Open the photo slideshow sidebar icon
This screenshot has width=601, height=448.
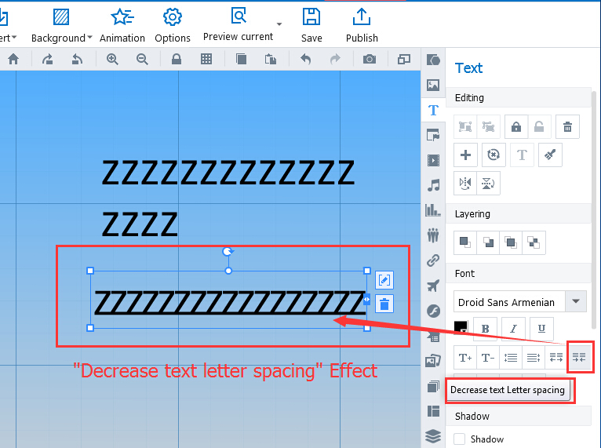(433, 361)
